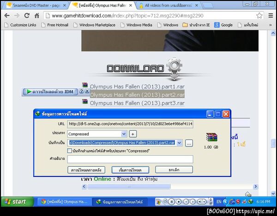The image size is (277, 216).
Task: Switch to IDM dialog taskbar button
Action: 120,202
